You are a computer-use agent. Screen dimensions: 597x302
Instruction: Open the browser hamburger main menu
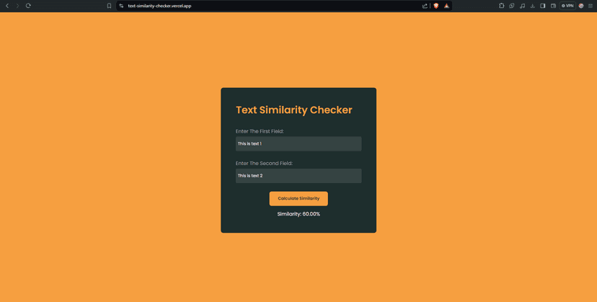(591, 6)
